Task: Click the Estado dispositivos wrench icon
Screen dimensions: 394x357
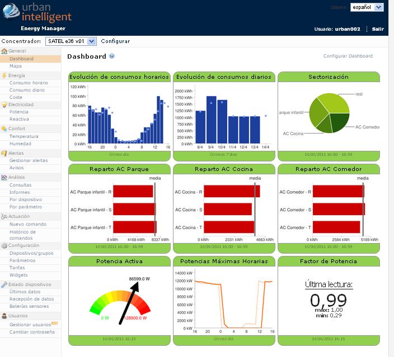Action: coord(4,284)
